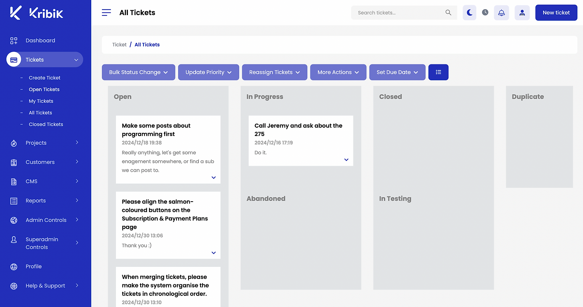
Task: Open Reassign Tickets dropdown
Action: [275, 72]
